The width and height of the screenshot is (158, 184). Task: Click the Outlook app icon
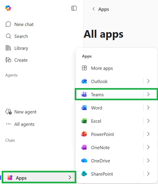pos(84,81)
